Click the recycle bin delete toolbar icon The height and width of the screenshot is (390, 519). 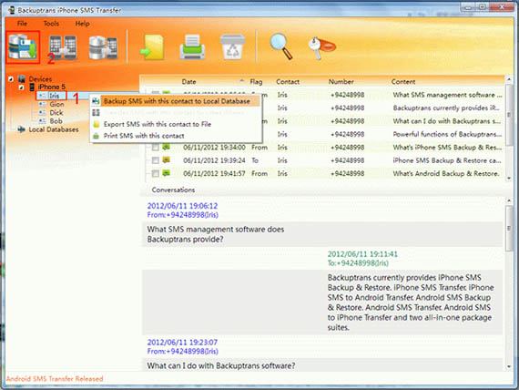pos(233,46)
